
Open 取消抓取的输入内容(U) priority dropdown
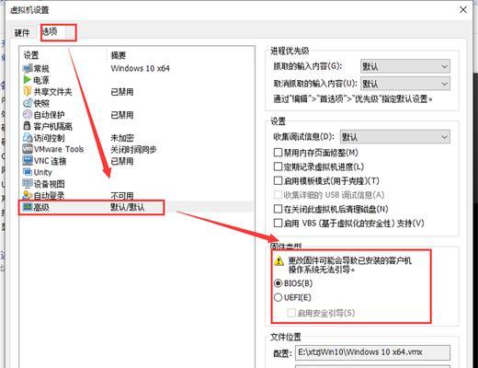[405, 84]
